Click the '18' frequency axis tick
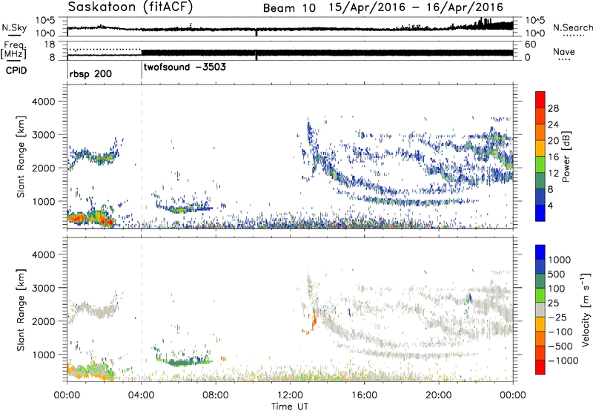The image size is (593, 411). (50, 45)
